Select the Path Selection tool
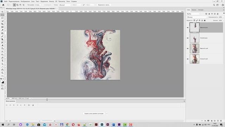This screenshot has width=225, height=127. click(2, 64)
